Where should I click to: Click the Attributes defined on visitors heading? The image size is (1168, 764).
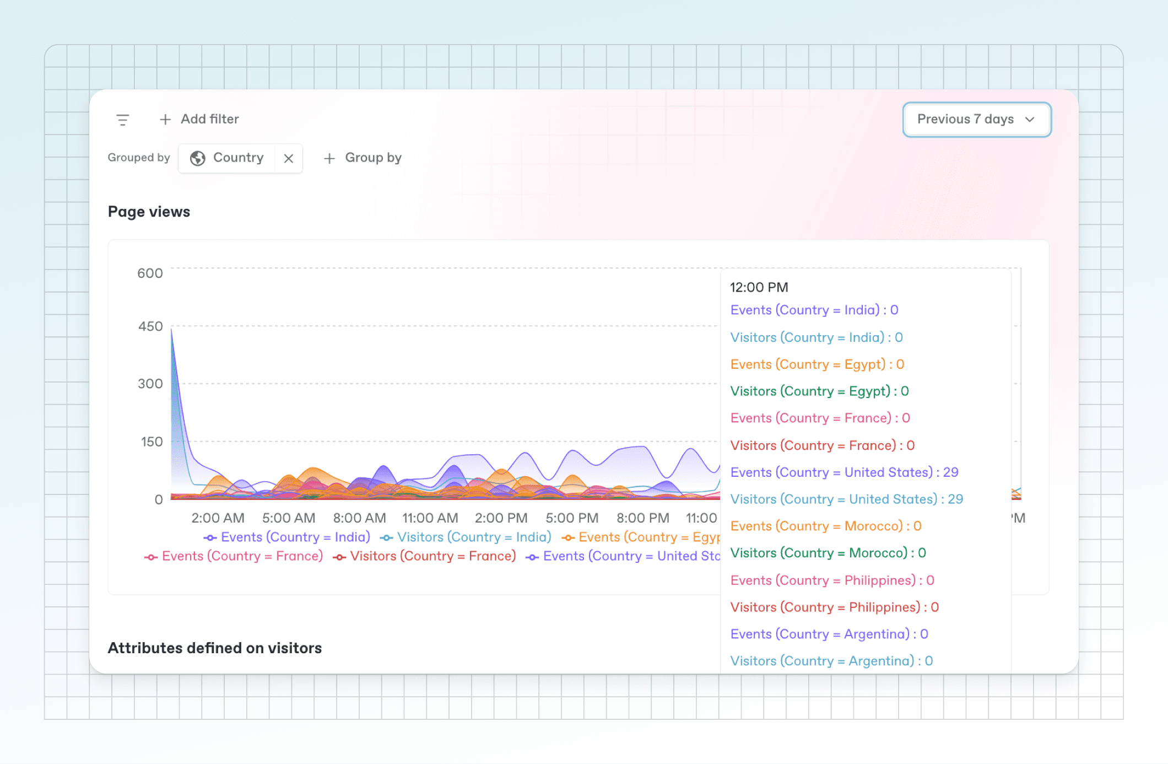click(x=215, y=648)
